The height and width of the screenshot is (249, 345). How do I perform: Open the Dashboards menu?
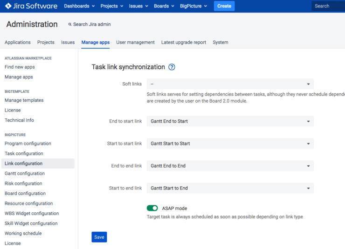[x=79, y=6]
